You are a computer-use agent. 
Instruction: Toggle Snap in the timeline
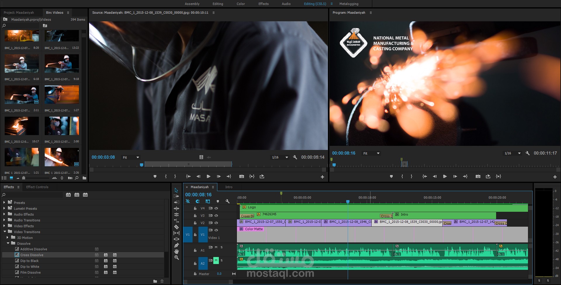click(198, 201)
